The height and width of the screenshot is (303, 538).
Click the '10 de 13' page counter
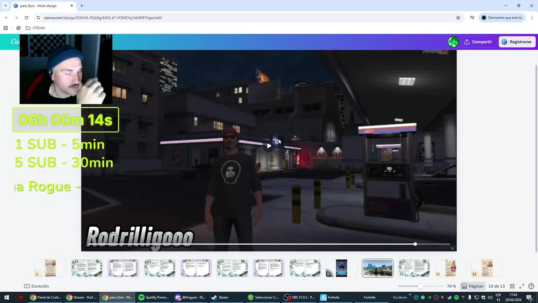[496, 286]
